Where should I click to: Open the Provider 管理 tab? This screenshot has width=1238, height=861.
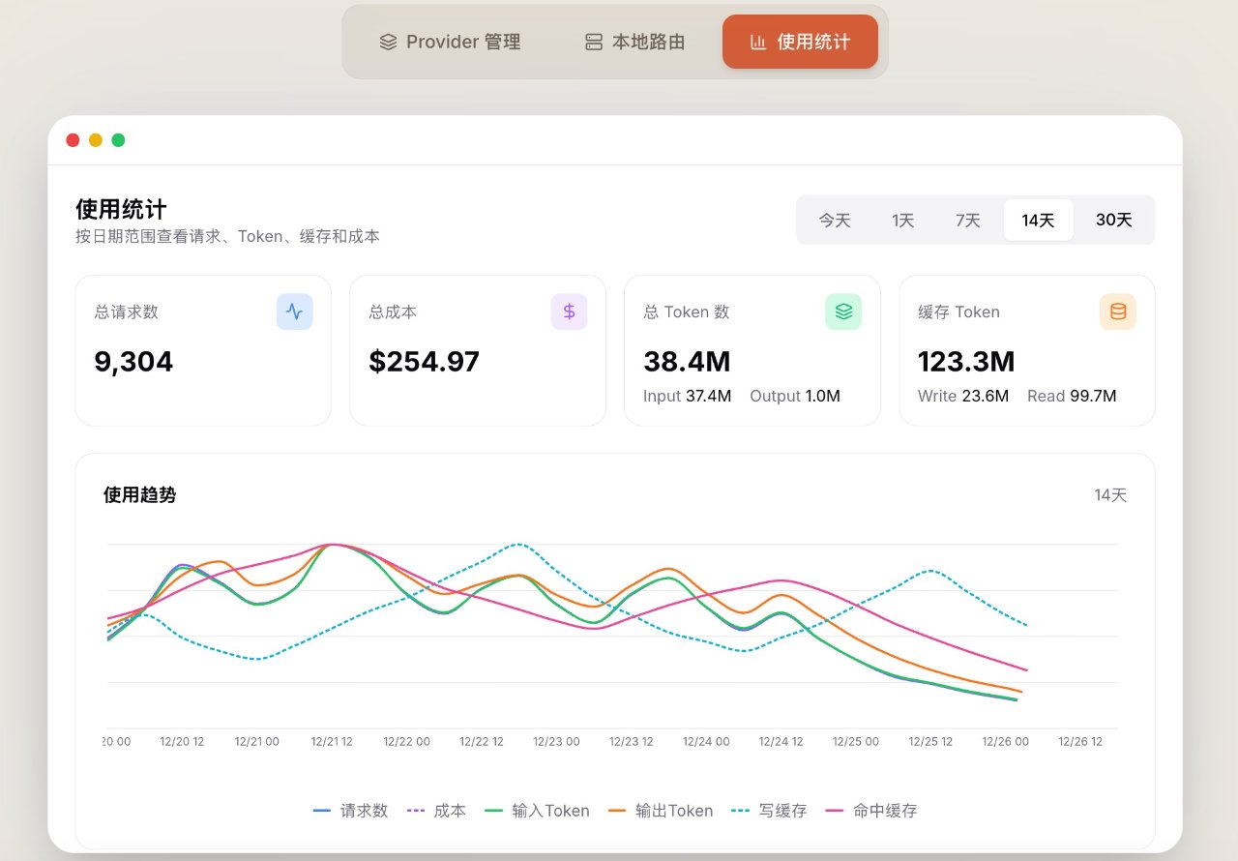click(450, 42)
